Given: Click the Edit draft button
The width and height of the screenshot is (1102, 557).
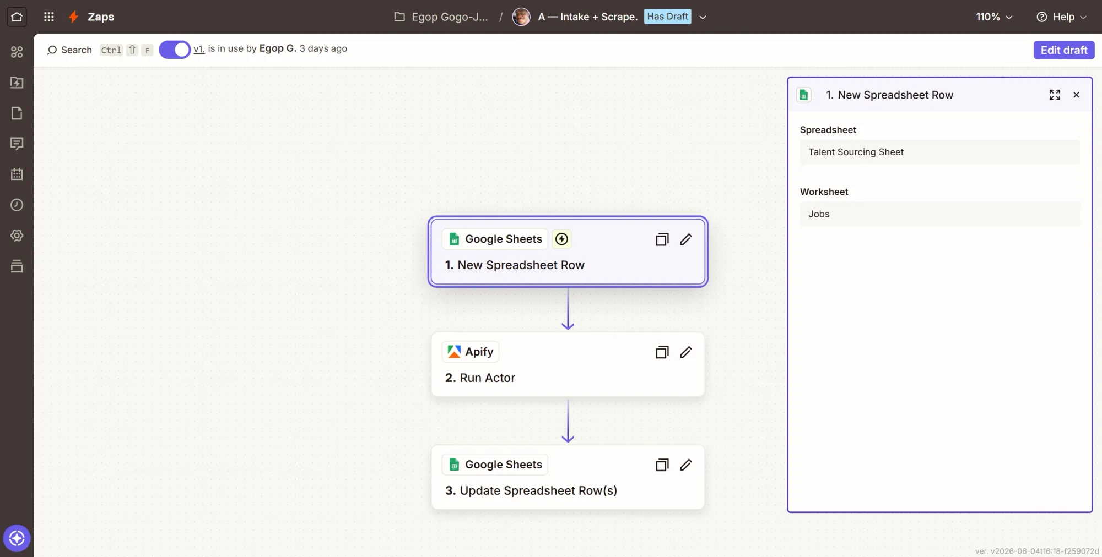Looking at the screenshot, I should click(1063, 50).
